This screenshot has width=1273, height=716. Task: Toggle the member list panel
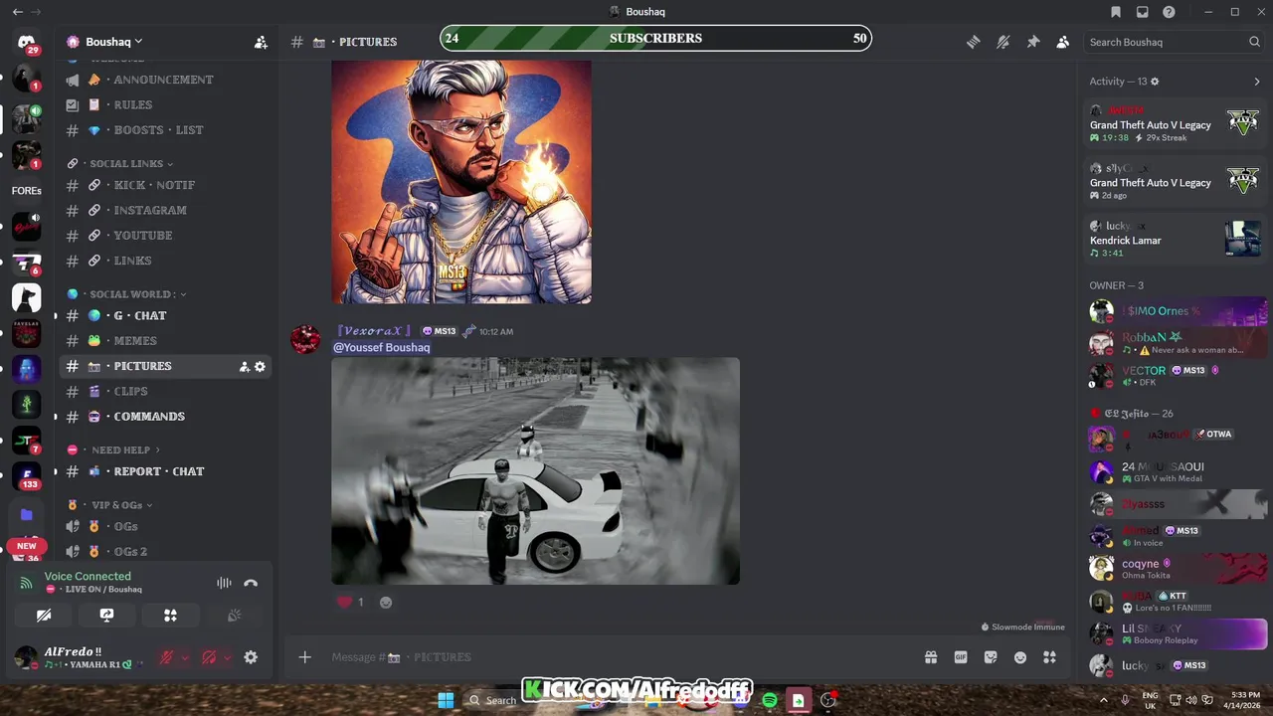1062,42
